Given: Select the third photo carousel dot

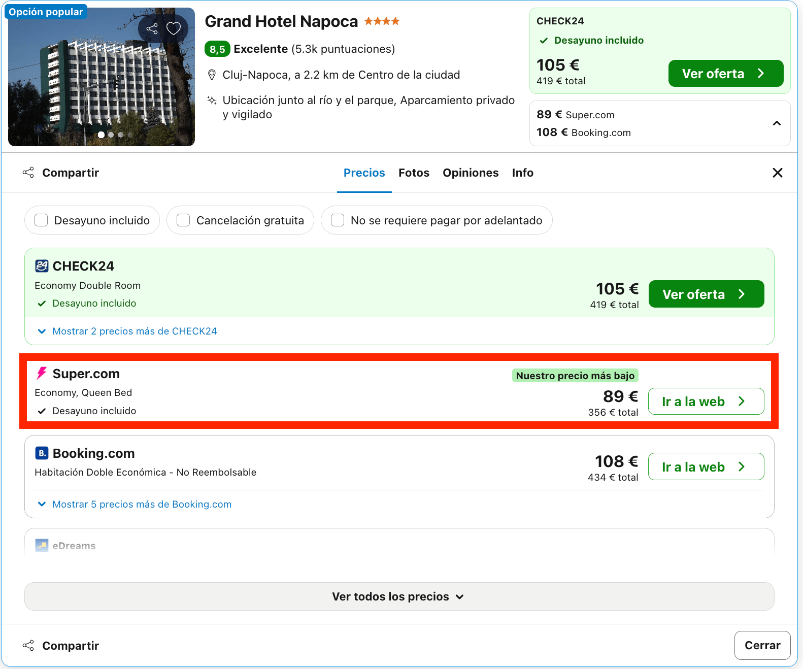Looking at the screenshot, I should coord(121,135).
